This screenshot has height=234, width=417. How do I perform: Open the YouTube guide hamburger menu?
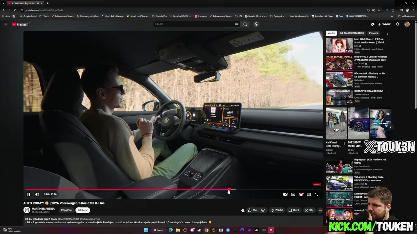6,24
